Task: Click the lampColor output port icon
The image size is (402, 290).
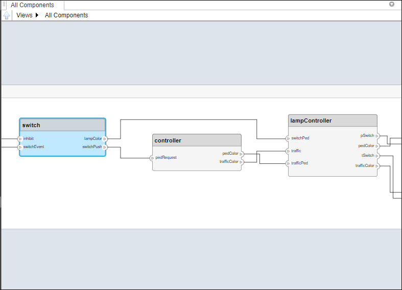Action: (x=105, y=138)
